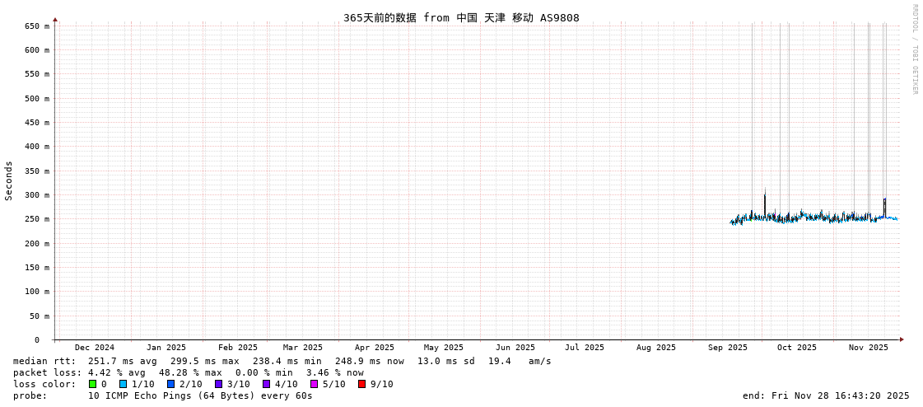Click the arrow at time axis right end
This screenshot has height=407, width=923.
click(x=902, y=339)
